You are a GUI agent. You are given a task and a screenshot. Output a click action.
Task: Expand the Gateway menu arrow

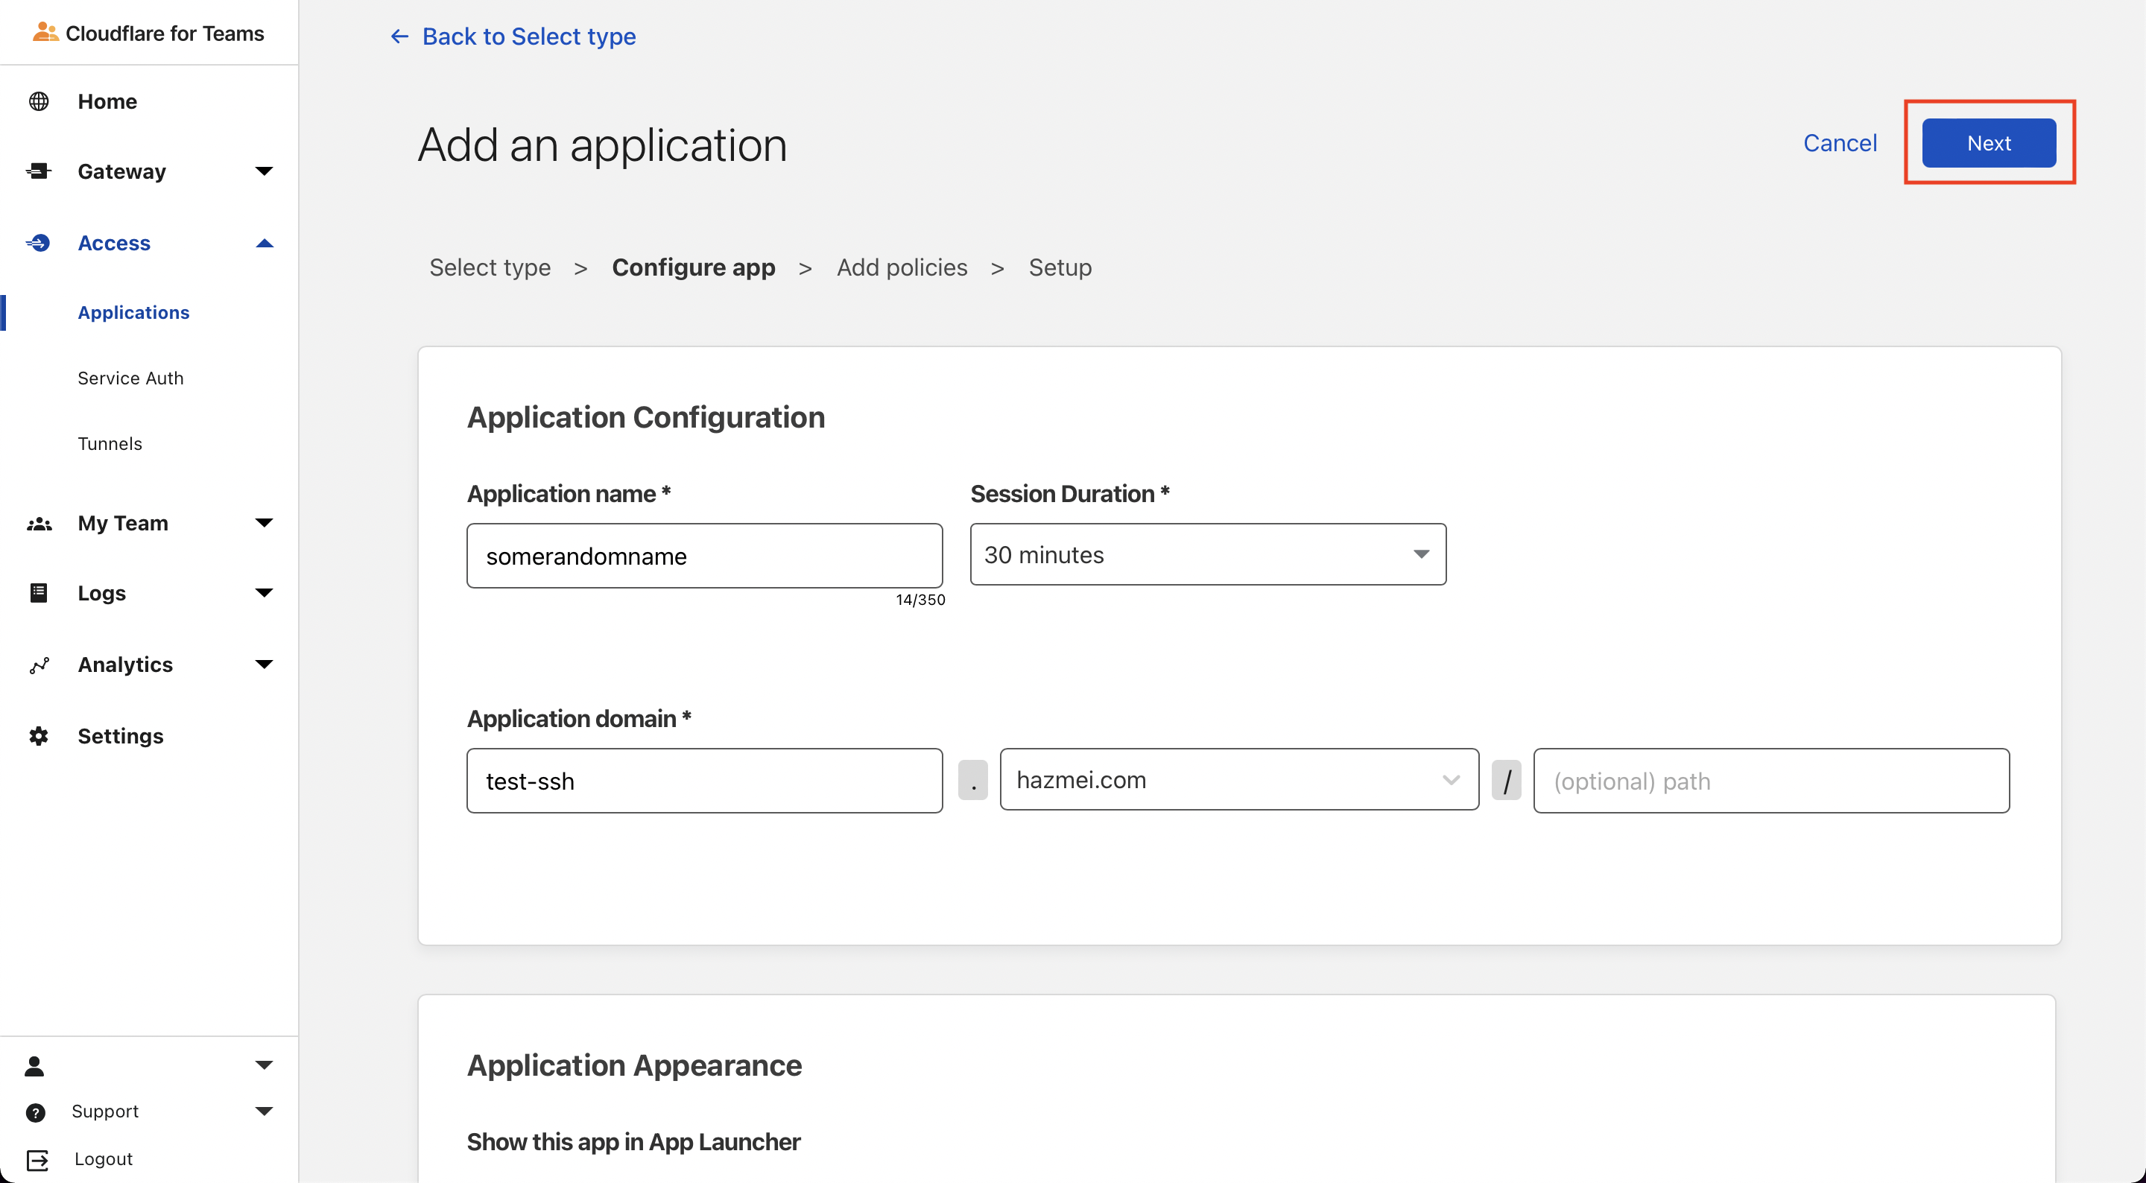264,171
